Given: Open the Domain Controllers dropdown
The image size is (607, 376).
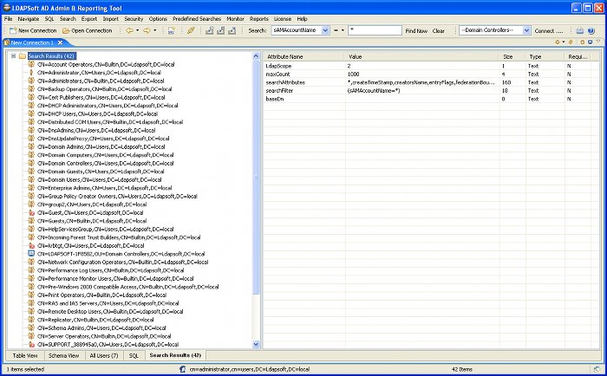Looking at the screenshot, I should click(x=525, y=30).
